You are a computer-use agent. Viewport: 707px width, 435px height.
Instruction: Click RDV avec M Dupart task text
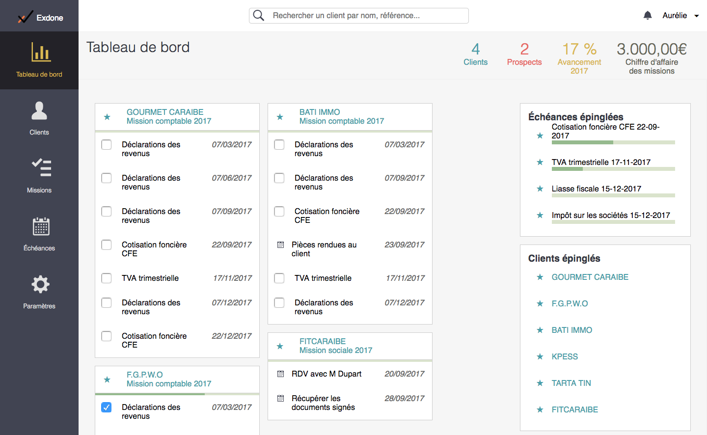pyautogui.click(x=326, y=374)
